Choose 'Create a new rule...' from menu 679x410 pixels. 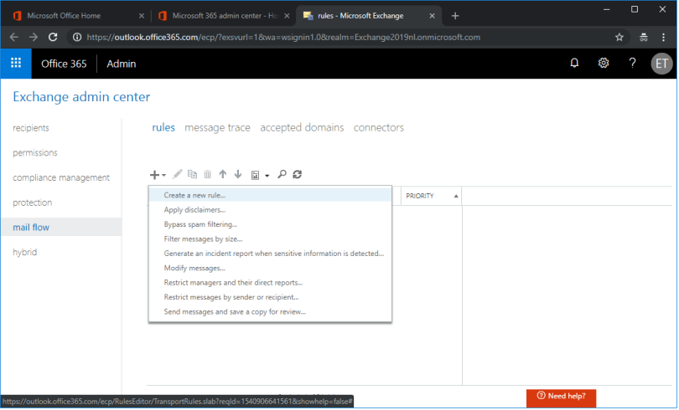194,195
